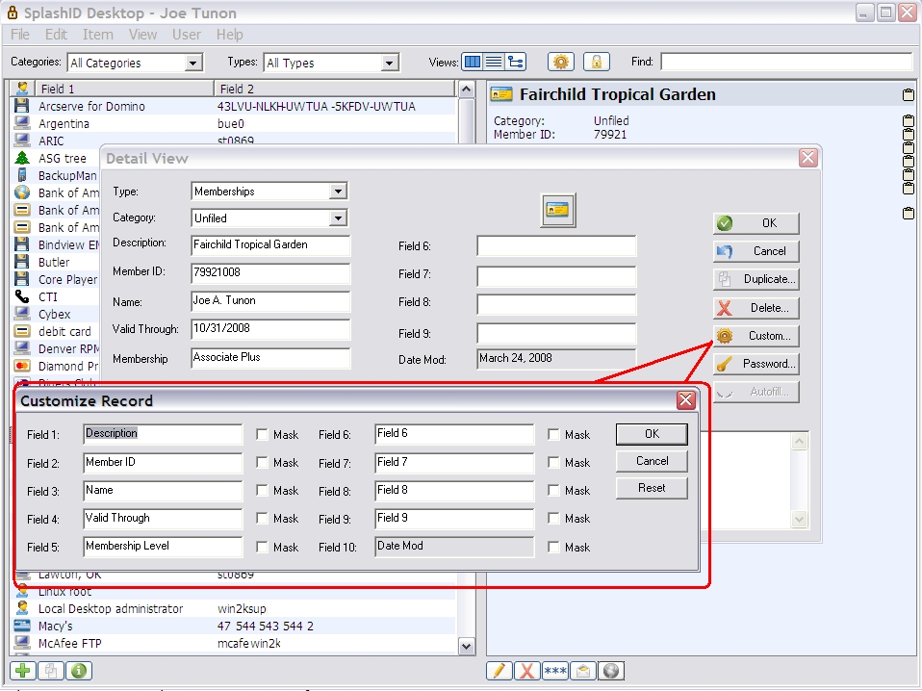This screenshot has height=691, width=922.
Task: Click the gear icon in the top toolbar
Action: [x=561, y=62]
